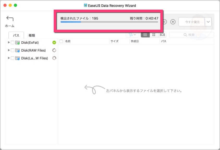Image resolution: width=220 pixels, height=150 pixels.
Task: Expand the Disk(RAW Files) tree node
Action: coord(9,50)
